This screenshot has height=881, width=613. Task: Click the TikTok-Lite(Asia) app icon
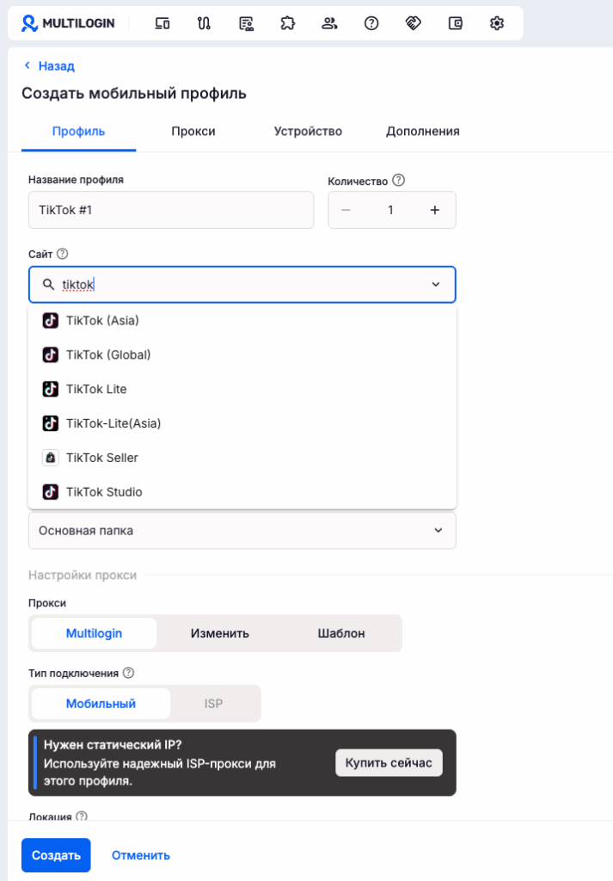51,423
